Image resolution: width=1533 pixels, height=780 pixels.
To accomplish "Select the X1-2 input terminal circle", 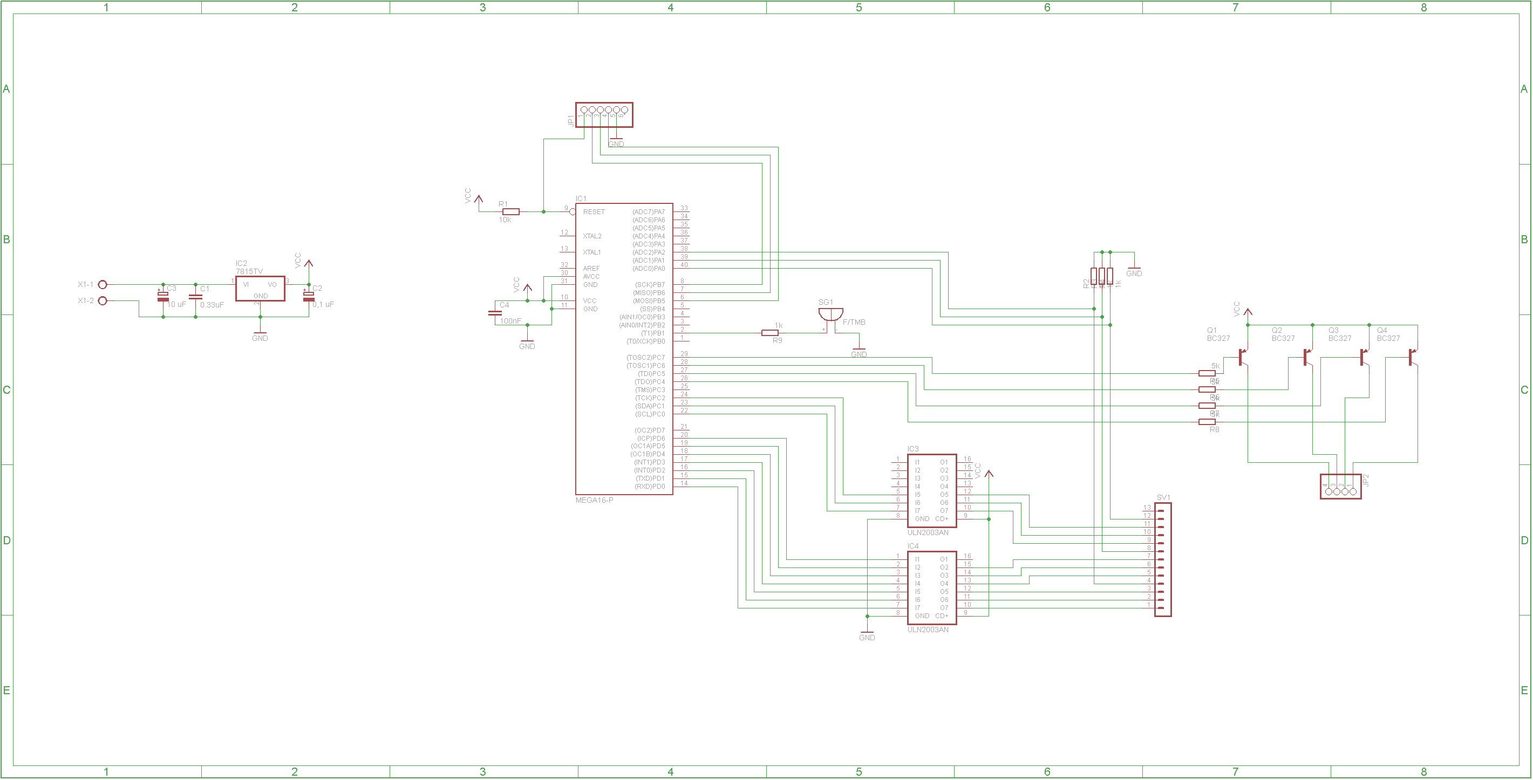I will point(103,301).
